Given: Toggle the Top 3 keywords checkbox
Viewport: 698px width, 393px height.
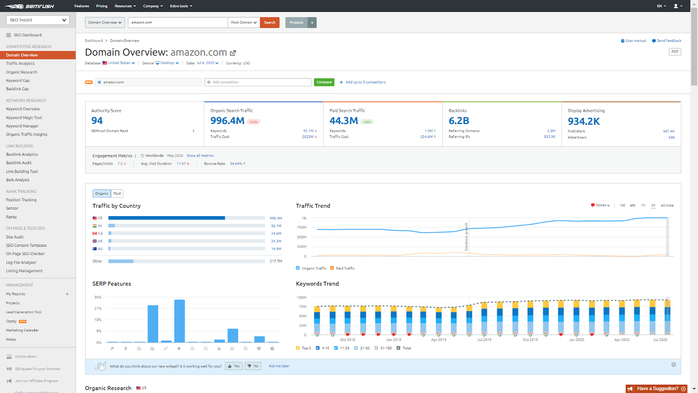Looking at the screenshot, I should point(298,348).
